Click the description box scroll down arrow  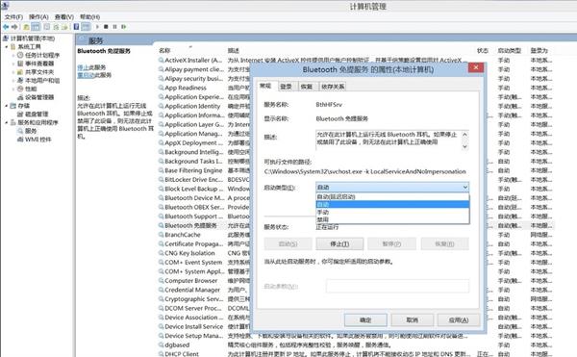pos(464,146)
